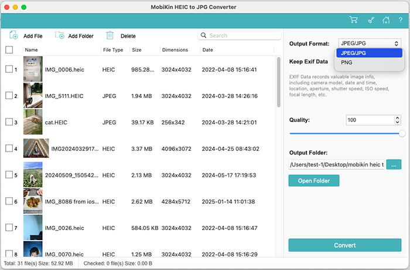Click the file list vertical scrollbar

click(x=278, y=82)
